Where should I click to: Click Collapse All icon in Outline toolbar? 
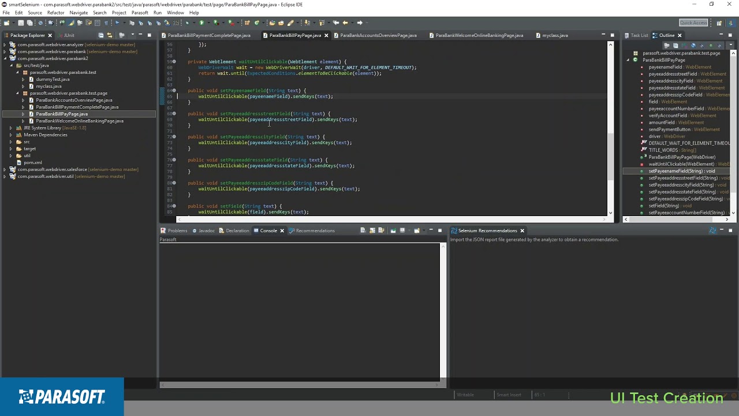click(x=675, y=45)
